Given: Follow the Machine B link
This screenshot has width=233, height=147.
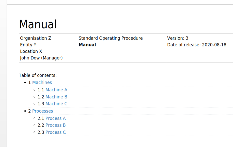Looking at the screenshot, I should point(56,97).
